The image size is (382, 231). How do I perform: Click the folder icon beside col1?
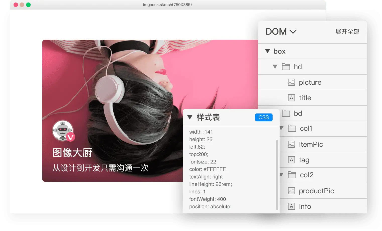pos(292,129)
